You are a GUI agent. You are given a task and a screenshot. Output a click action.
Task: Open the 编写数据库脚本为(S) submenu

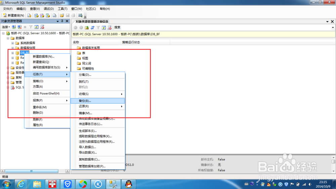coord(47,67)
